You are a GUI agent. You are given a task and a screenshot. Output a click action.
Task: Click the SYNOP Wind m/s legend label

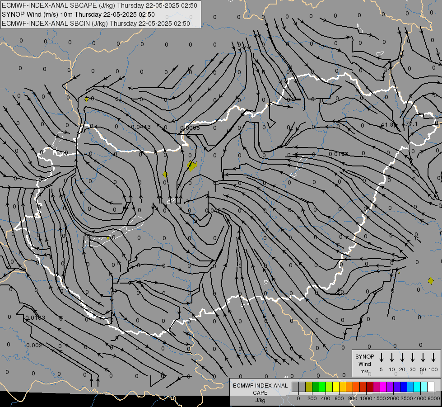(364, 364)
